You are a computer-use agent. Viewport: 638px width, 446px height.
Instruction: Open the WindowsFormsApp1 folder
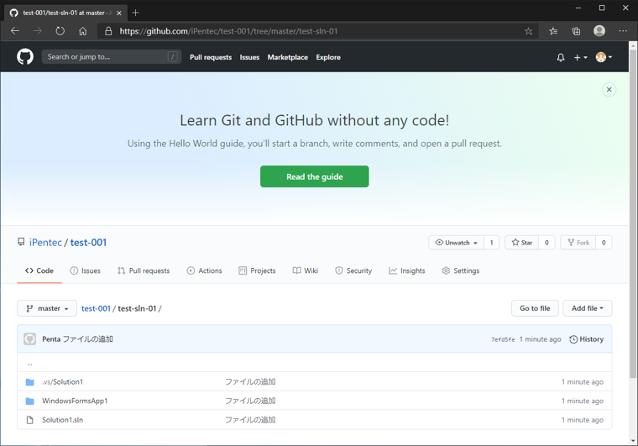[x=75, y=401]
